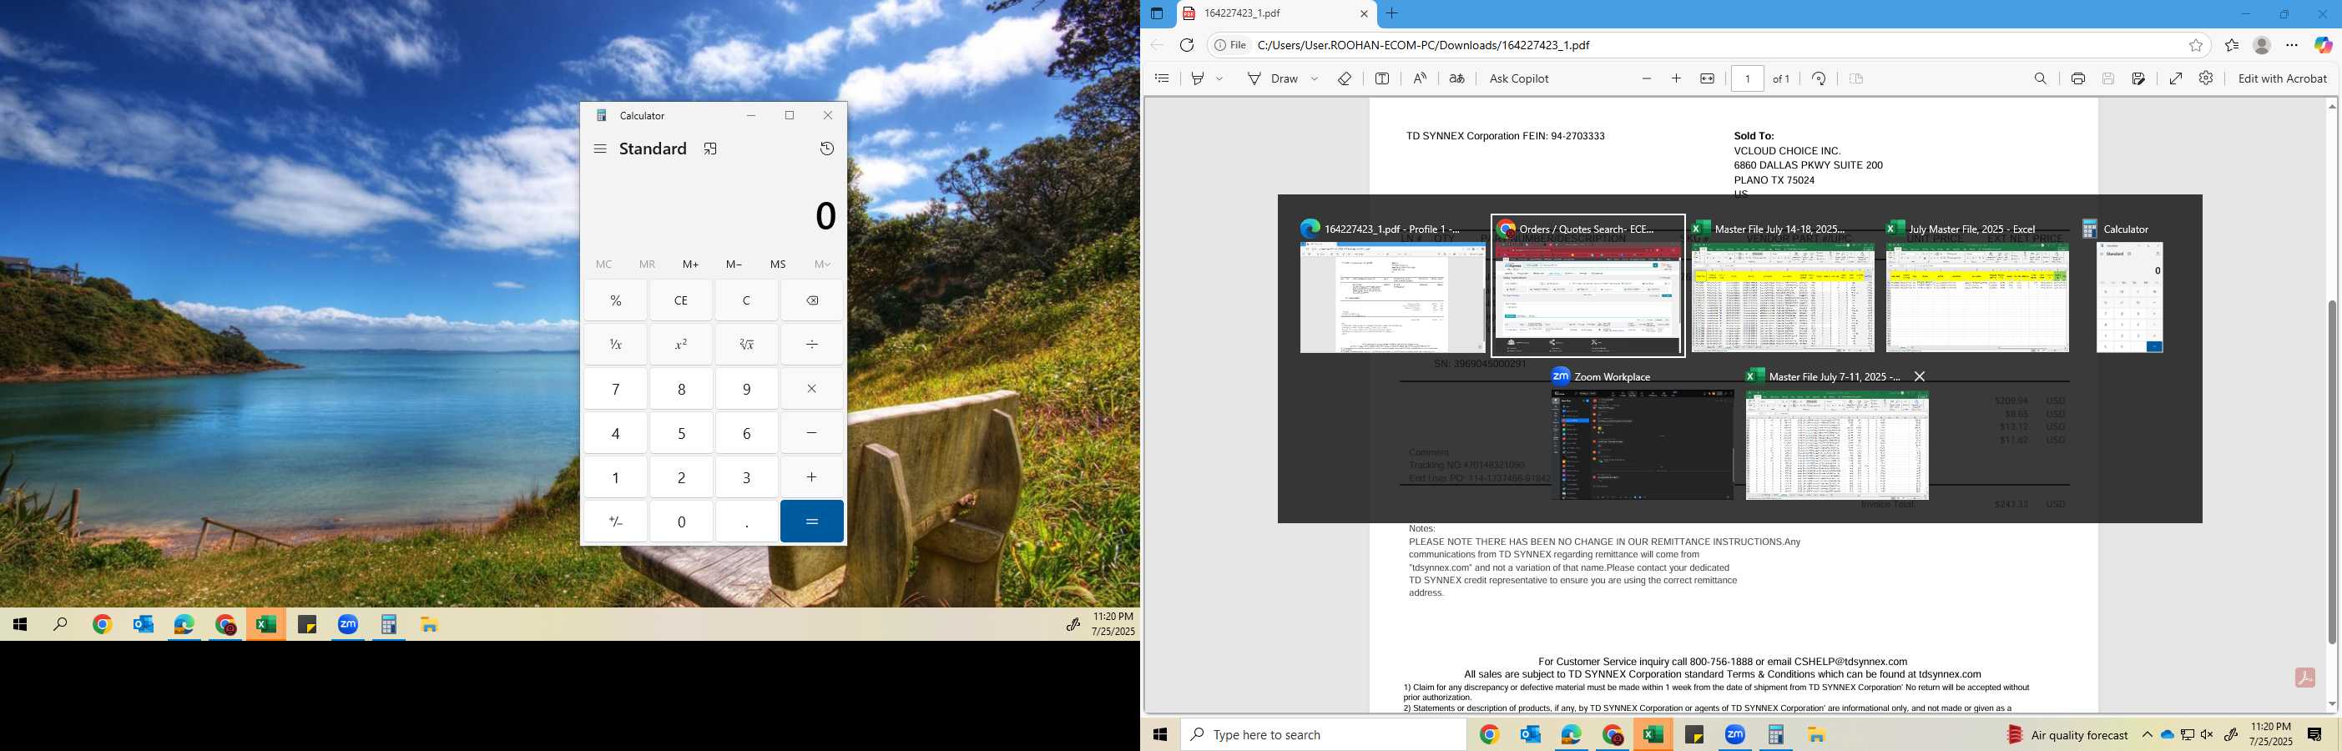This screenshot has width=2342, height=751.
Task: Click the decimal point key in Calculator
Action: click(x=746, y=521)
